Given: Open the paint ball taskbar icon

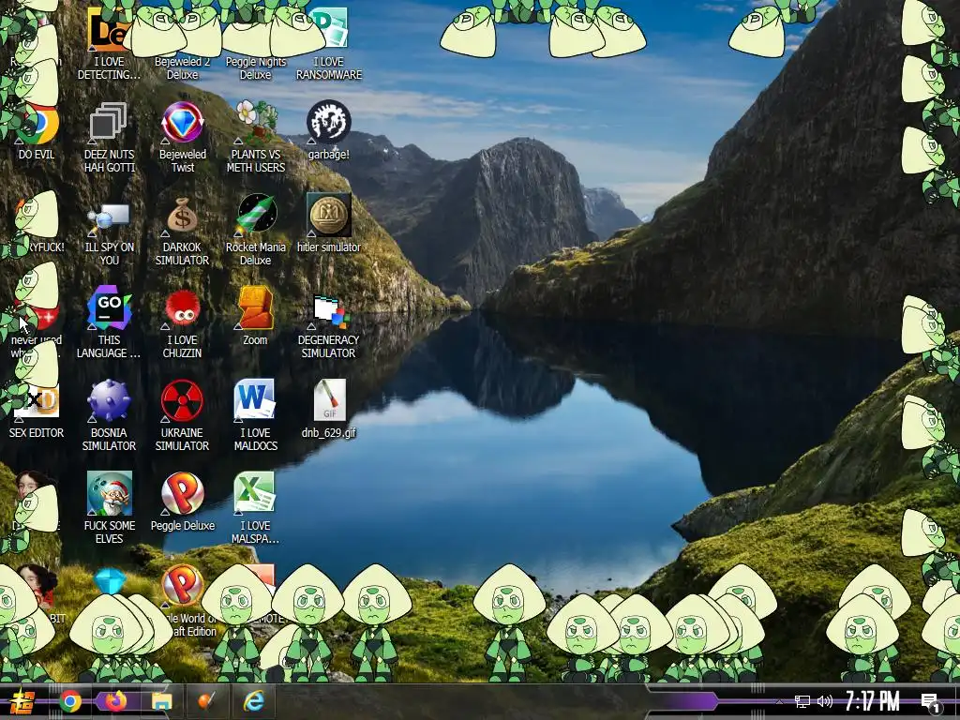Looking at the screenshot, I should tap(207, 701).
